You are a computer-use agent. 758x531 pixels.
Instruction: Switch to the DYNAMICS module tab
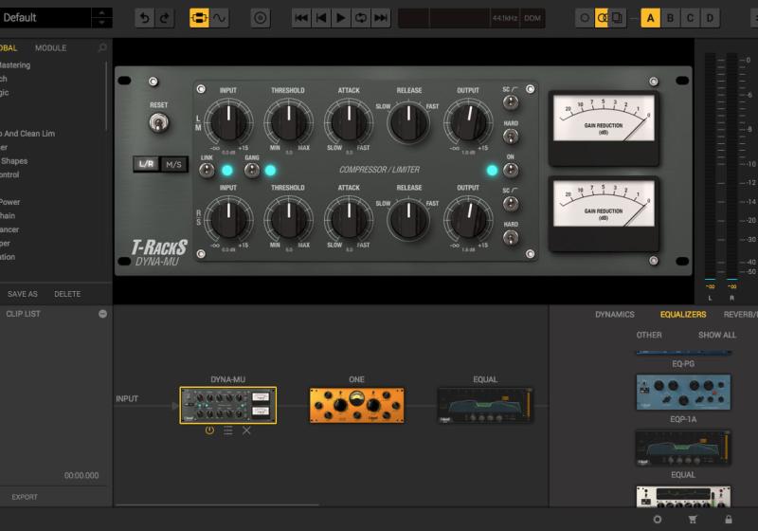coord(615,314)
